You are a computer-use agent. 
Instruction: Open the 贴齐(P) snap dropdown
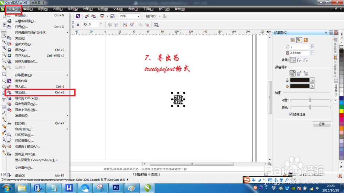click(x=160, y=16)
